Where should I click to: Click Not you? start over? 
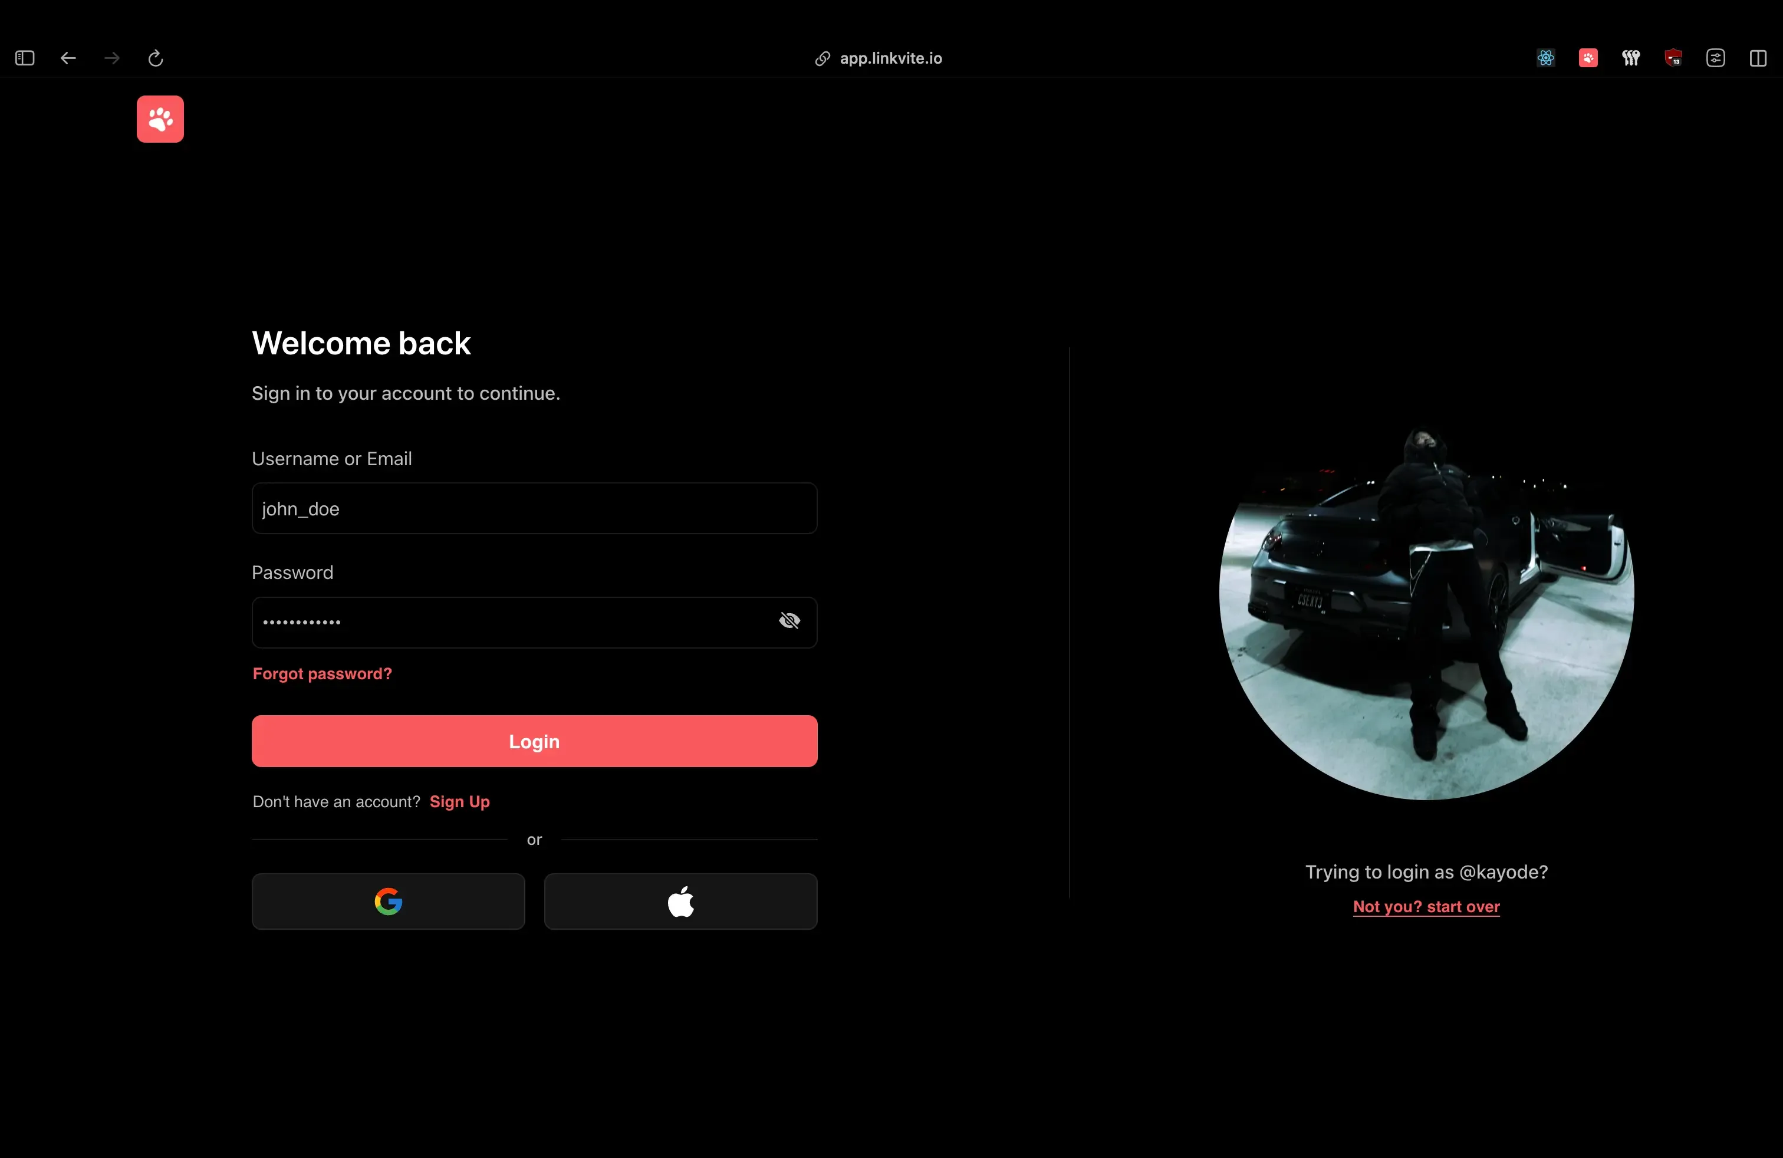[x=1425, y=906]
